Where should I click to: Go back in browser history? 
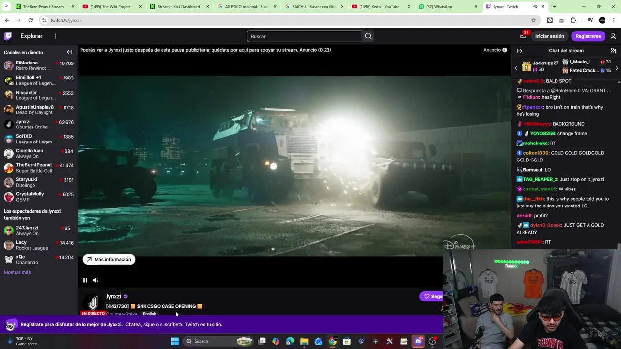point(7,20)
